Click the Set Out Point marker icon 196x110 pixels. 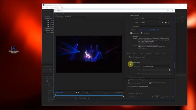click(79, 92)
